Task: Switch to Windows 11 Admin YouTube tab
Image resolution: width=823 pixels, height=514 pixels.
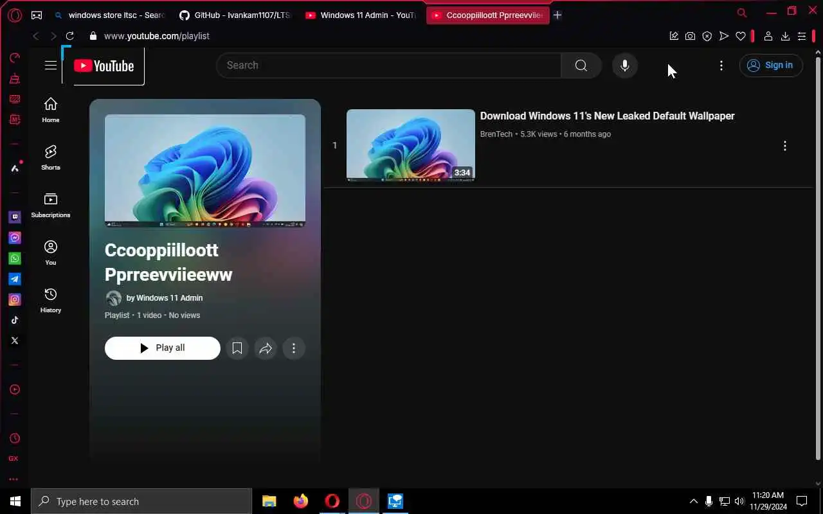Action: [361, 15]
